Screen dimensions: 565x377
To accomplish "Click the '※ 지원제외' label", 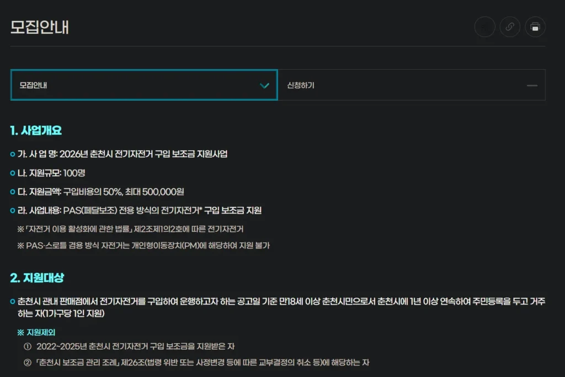I will point(36,332).
